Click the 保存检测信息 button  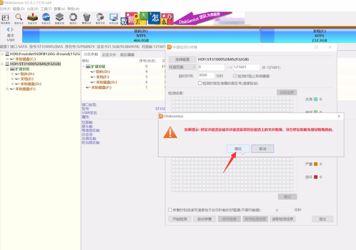[x=255, y=219]
